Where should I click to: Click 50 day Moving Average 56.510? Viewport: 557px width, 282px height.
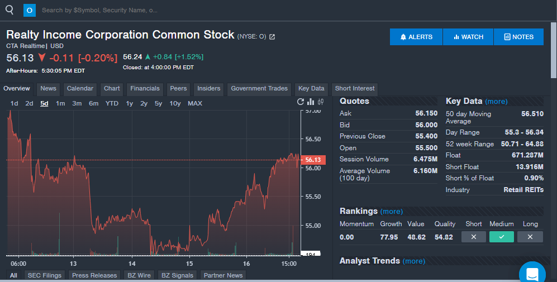click(x=532, y=114)
